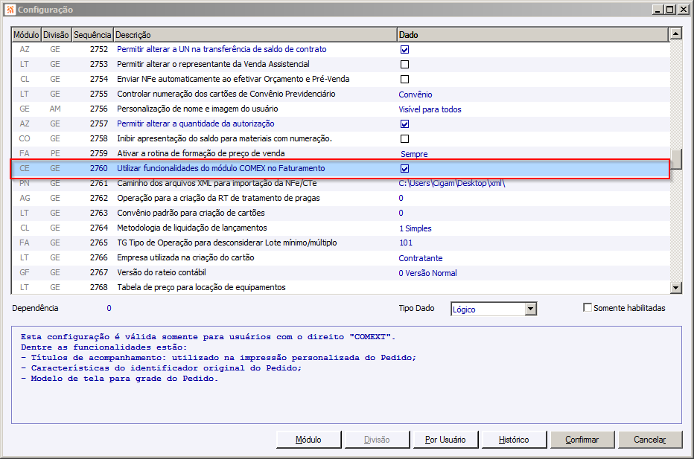Screen dimensions: 694x459
Task: Open the Módulo button
Action: pos(308,440)
